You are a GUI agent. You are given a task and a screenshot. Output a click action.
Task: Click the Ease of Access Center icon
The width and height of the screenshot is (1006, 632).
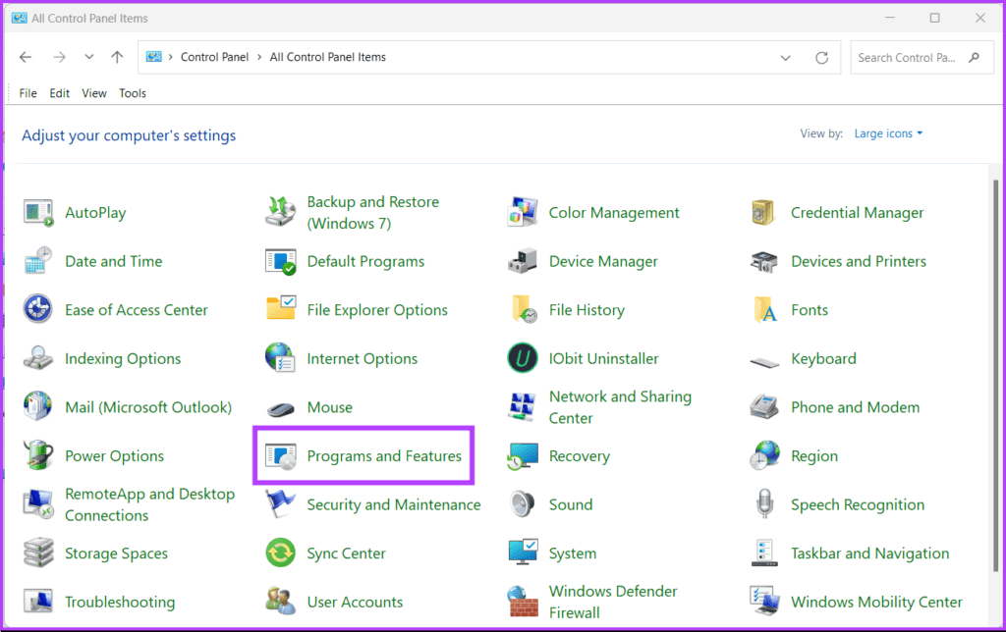tap(38, 310)
